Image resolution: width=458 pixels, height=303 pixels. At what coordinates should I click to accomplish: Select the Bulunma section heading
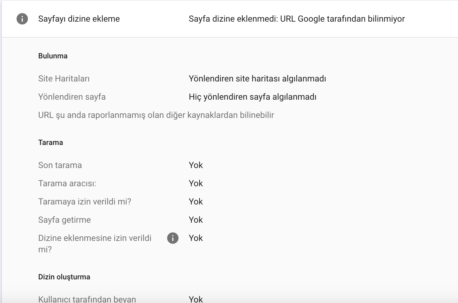(53, 56)
